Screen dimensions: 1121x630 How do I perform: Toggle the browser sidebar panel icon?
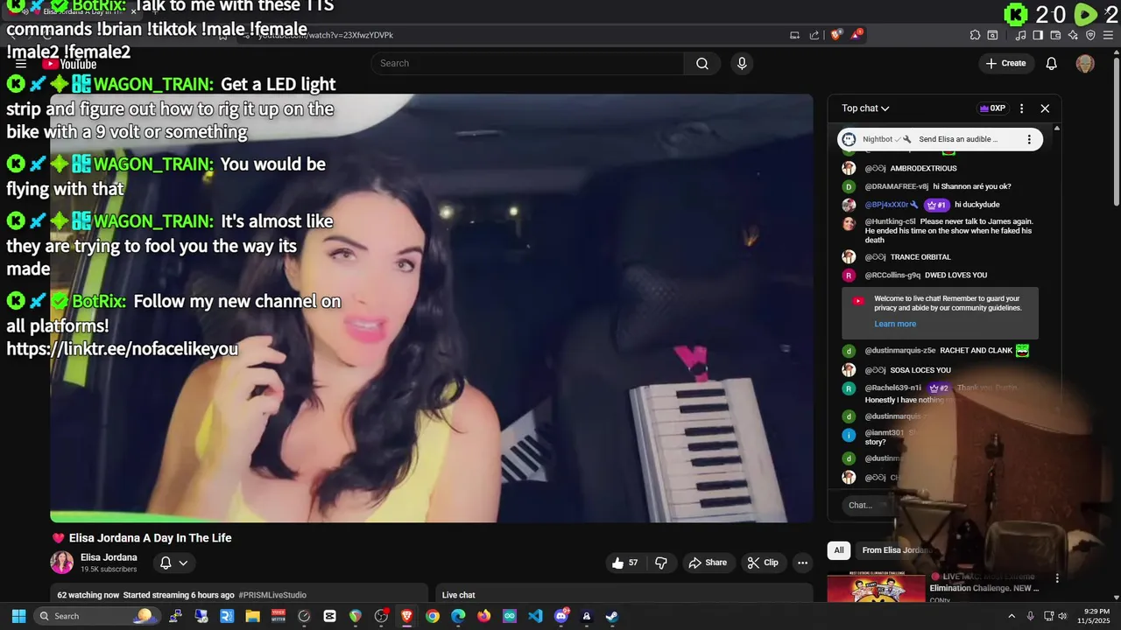click(1038, 35)
